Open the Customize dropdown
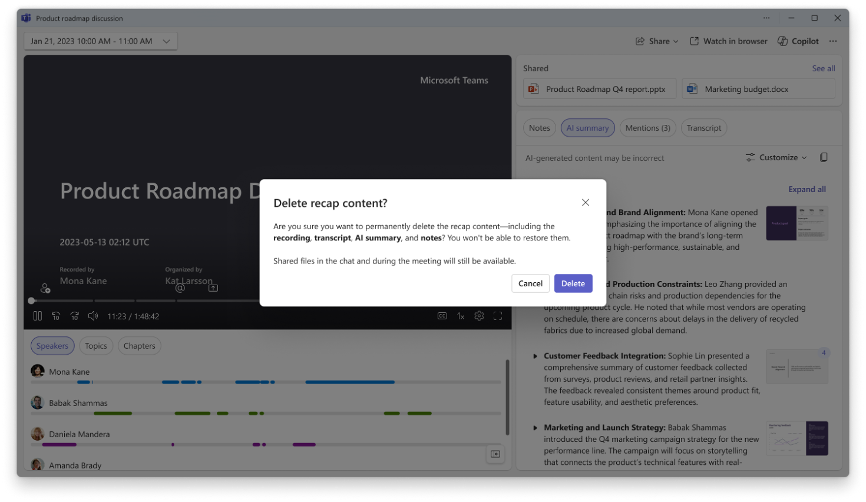This screenshot has height=502, width=866. click(776, 157)
